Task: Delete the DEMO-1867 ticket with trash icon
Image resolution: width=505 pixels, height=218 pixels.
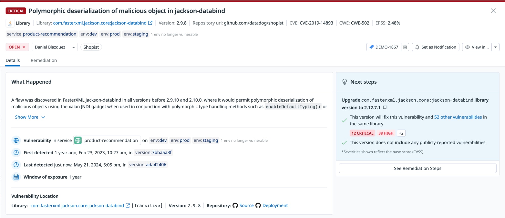Action: click(405, 47)
